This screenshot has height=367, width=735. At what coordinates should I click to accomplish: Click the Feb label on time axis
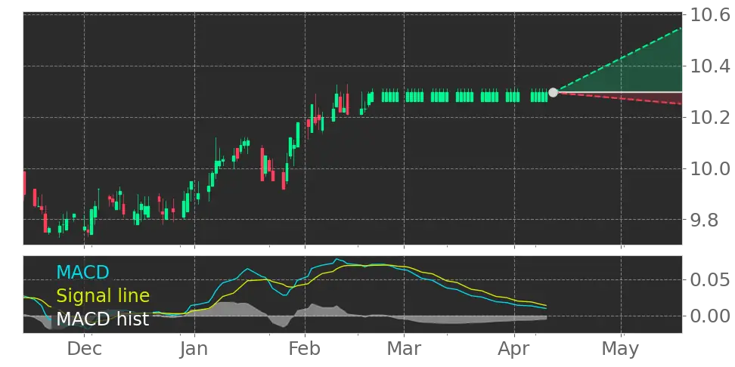click(x=305, y=349)
